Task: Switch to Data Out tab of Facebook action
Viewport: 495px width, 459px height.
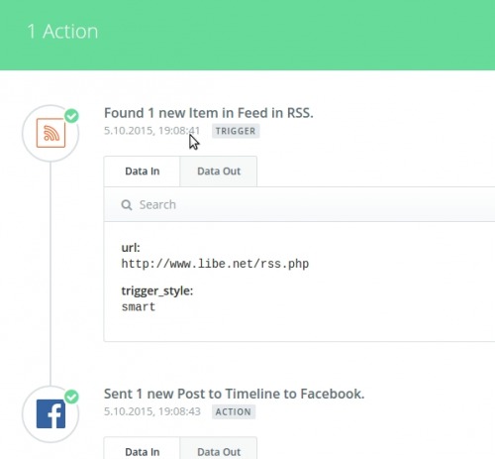Action: coord(219,449)
